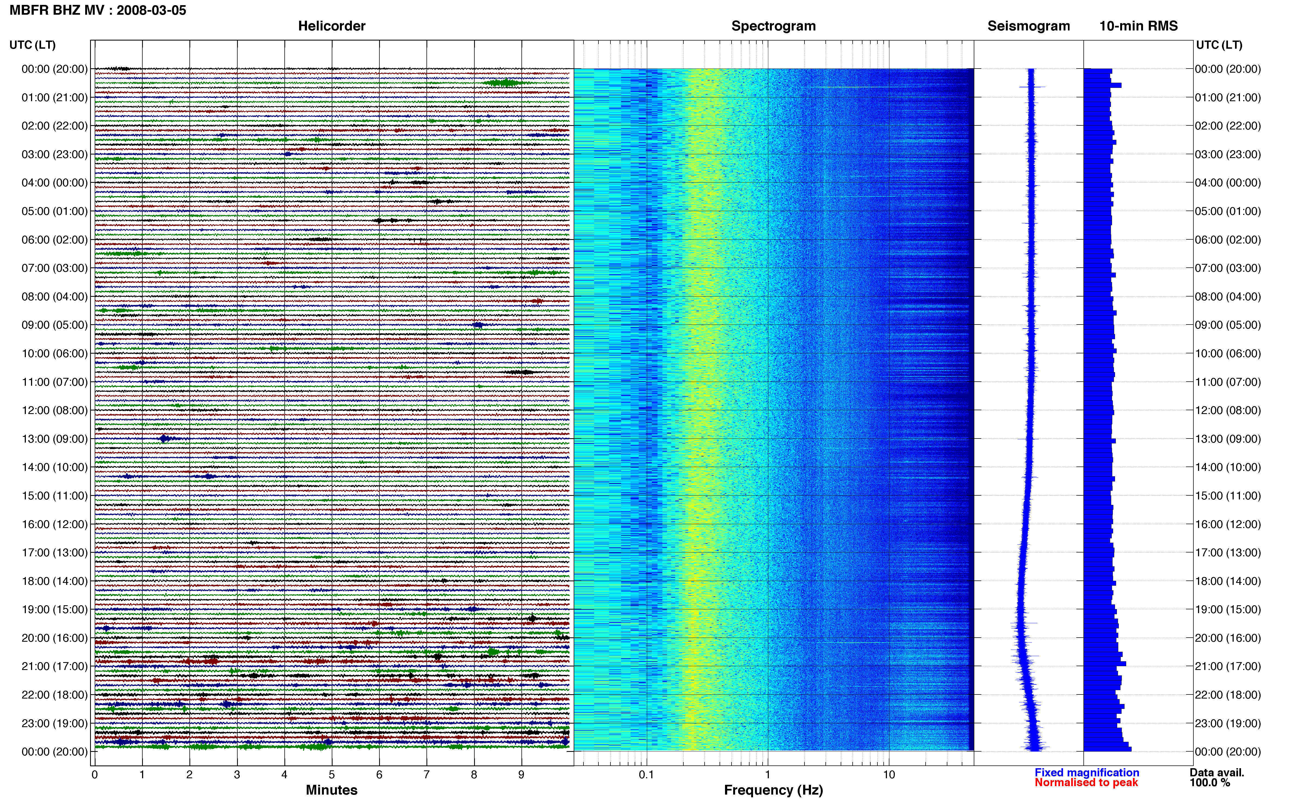The image size is (1290, 806).
Task: Click the left 'UTC (LT)' axis header
Action: (x=33, y=45)
